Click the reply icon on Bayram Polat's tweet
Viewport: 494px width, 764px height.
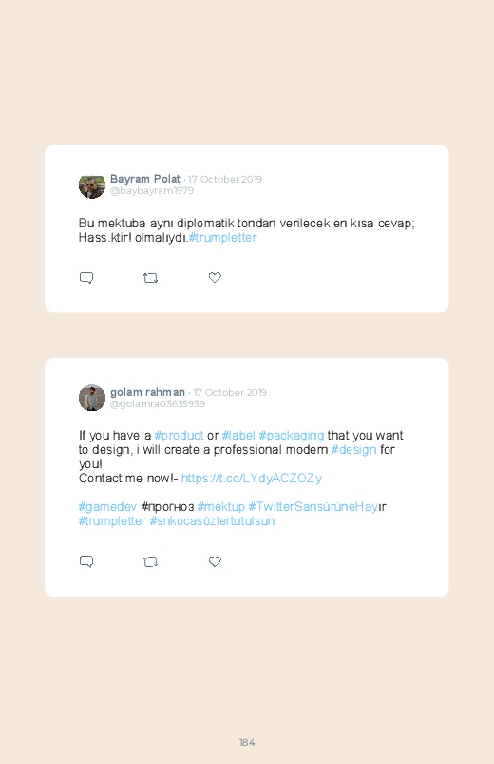[86, 278]
